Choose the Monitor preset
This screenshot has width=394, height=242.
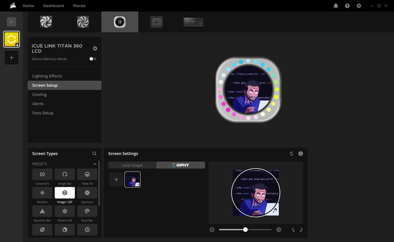coord(42,193)
